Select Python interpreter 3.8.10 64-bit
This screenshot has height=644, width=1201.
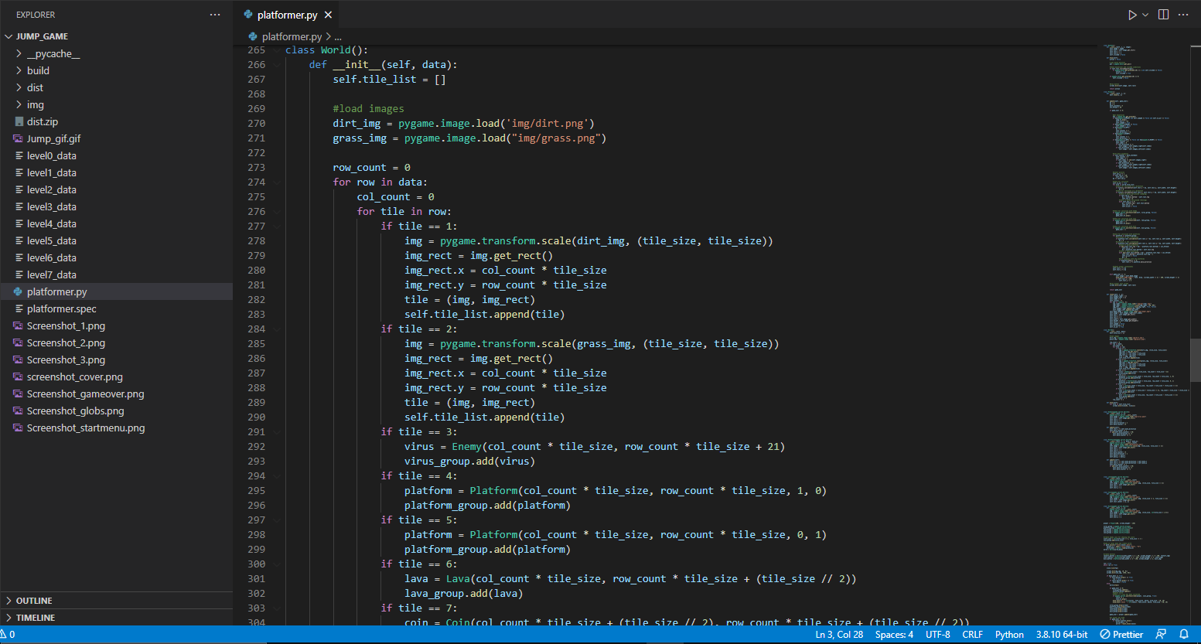1062,635
